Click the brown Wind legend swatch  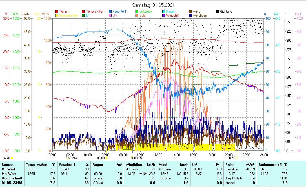coord(190,12)
